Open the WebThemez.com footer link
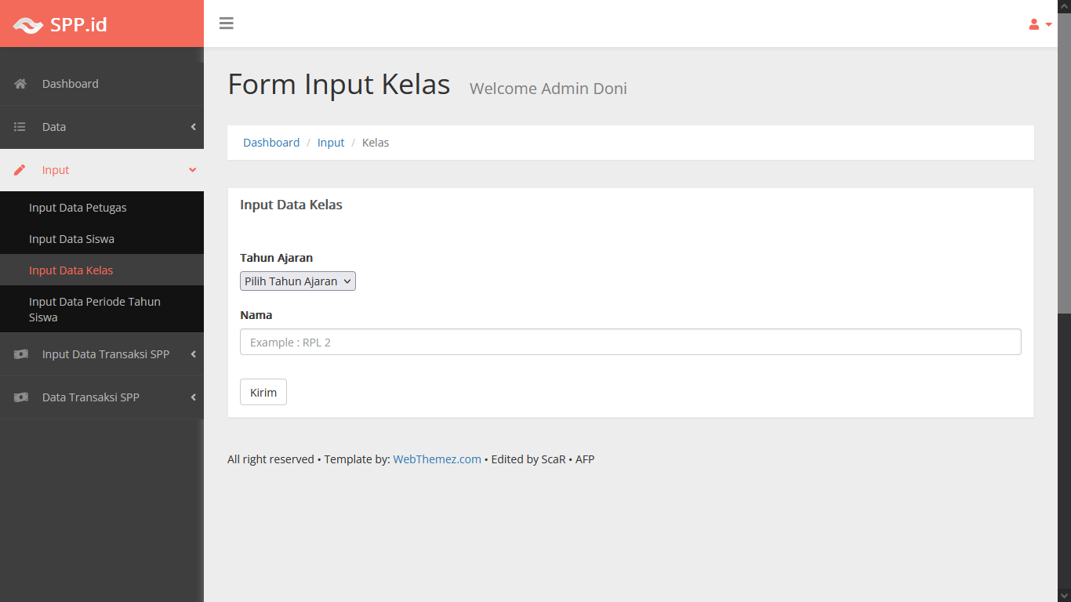The image size is (1071, 602). pyautogui.click(x=437, y=459)
